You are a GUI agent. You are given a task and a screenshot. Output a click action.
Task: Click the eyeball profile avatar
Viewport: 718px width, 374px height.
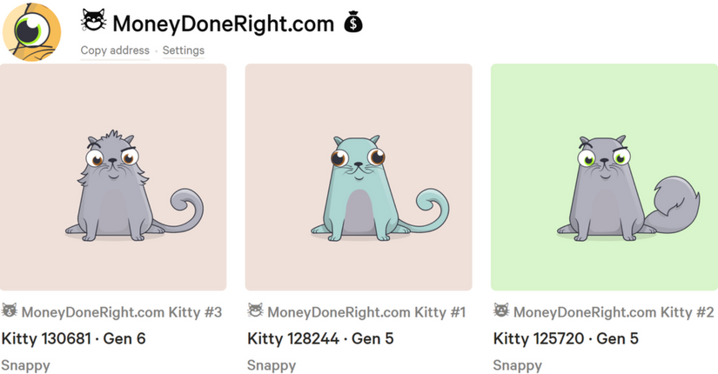click(x=31, y=31)
